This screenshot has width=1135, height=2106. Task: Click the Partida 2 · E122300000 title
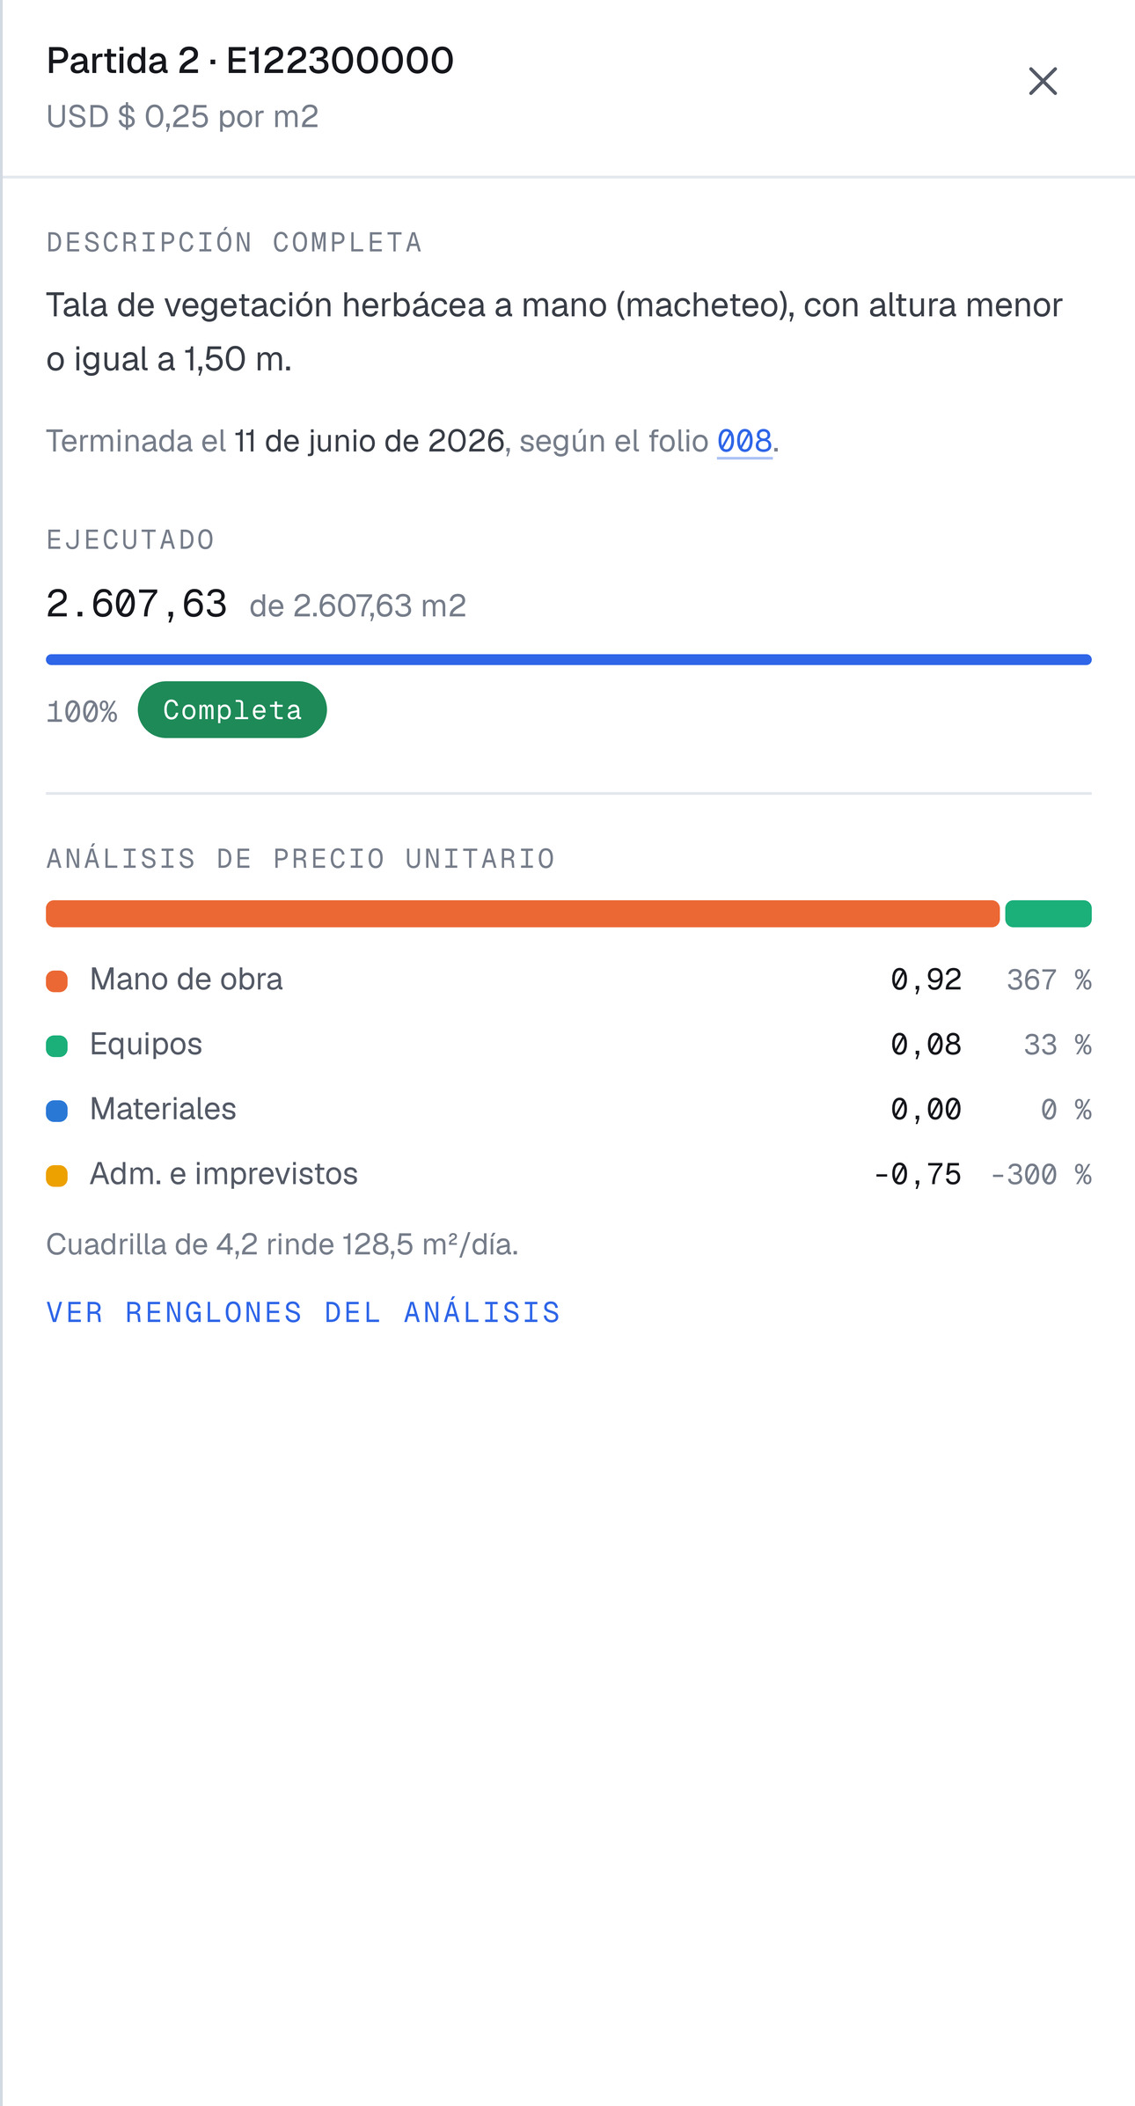(x=250, y=61)
